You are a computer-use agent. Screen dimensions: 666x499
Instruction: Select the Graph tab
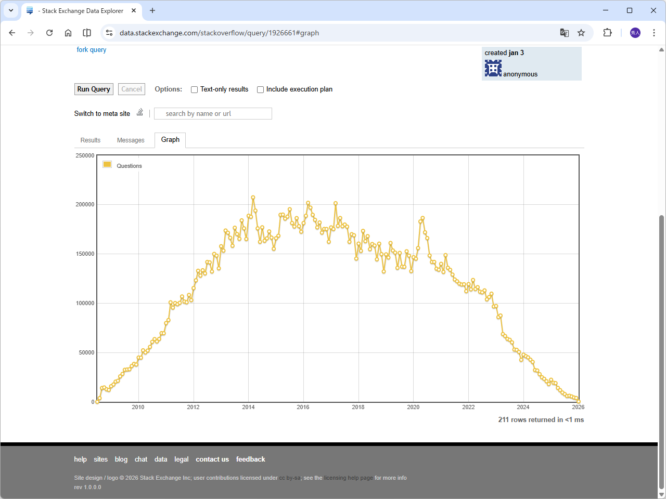[170, 140]
